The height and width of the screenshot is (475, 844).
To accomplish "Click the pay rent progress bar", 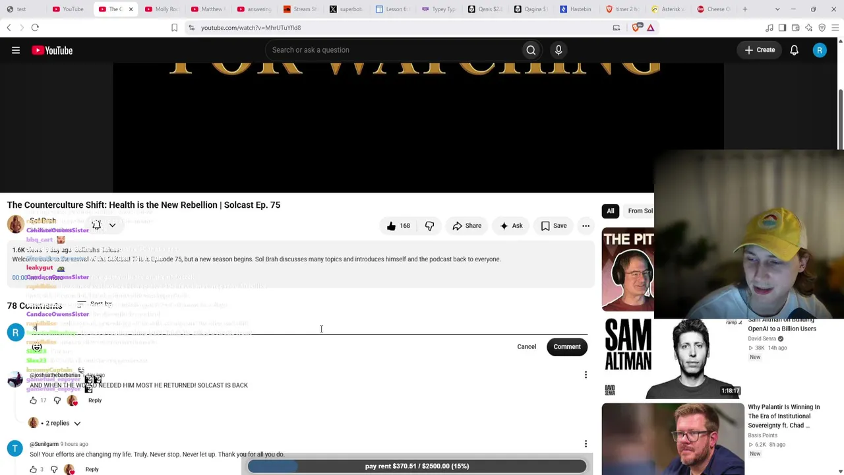I will [x=417, y=466].
